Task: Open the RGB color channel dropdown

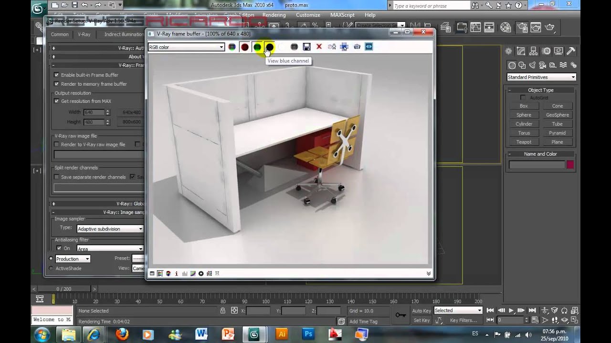Action: click(186, 47)
